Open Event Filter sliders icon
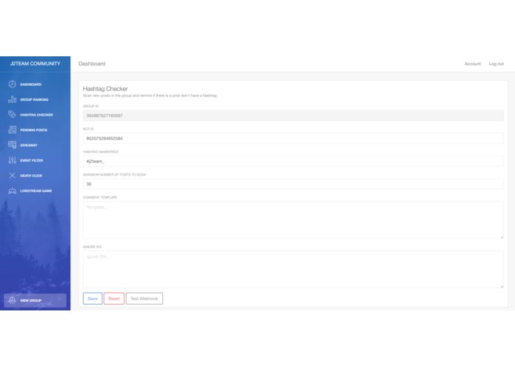This screenshot has height=366, width=515. (x=12, y=160)
